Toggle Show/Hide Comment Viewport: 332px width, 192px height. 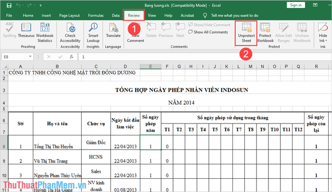209,25
